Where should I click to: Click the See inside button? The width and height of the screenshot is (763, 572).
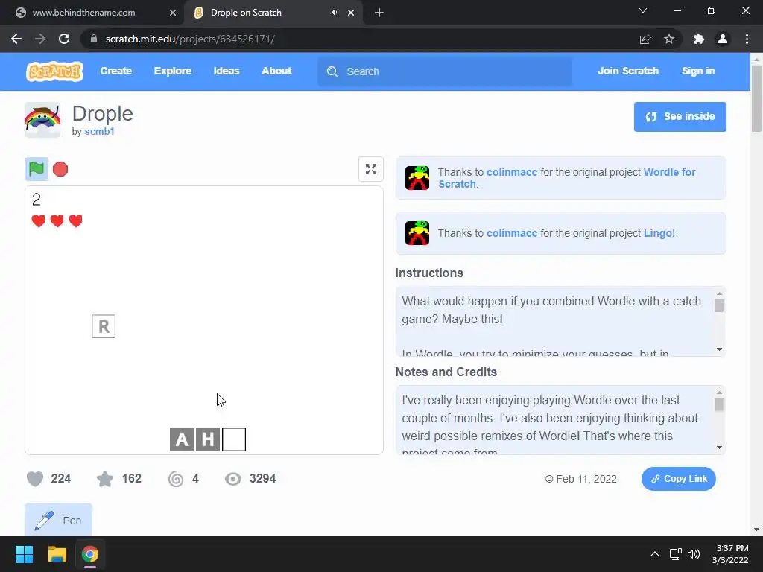point(680,117)
